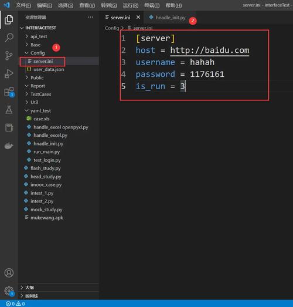Open the Testing flask icon
Image resolution: width=293 pixels, height=307 pixels.
[9, 110]
